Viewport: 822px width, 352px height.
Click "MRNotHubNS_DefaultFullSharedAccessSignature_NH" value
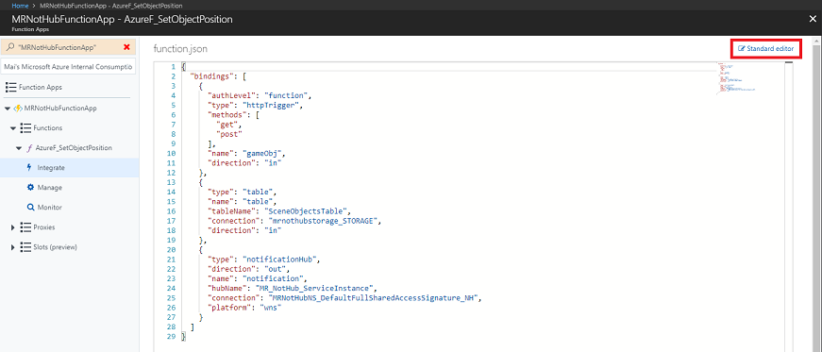coord(374,297)
